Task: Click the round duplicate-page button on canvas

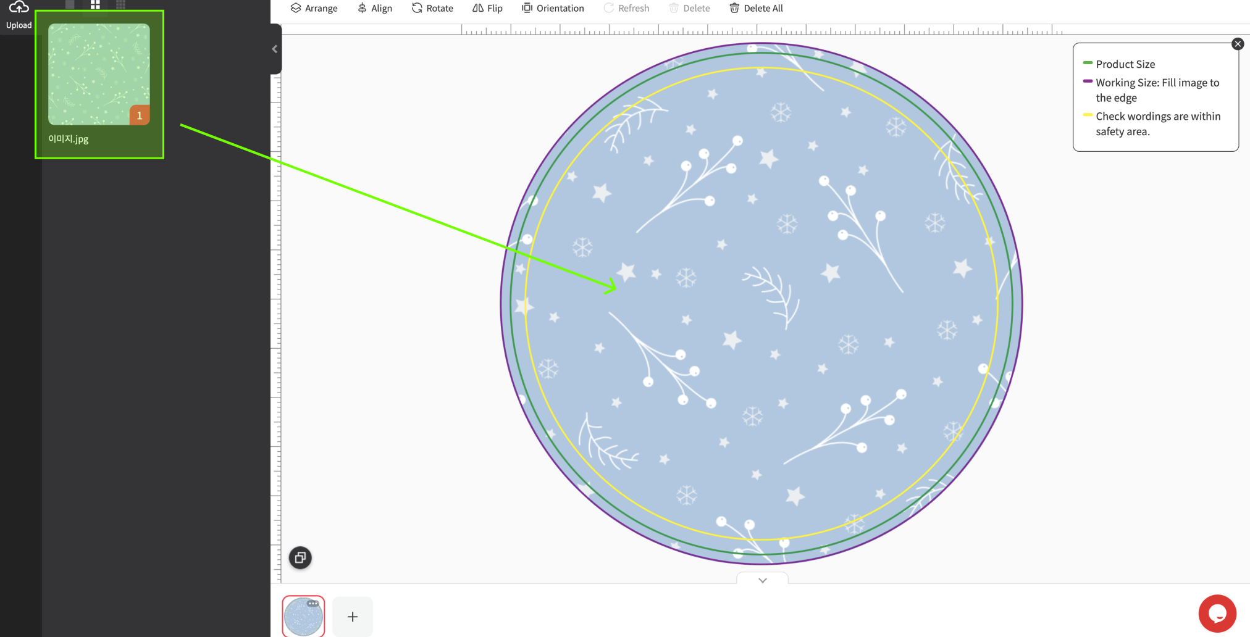Action: coord(300,557)
